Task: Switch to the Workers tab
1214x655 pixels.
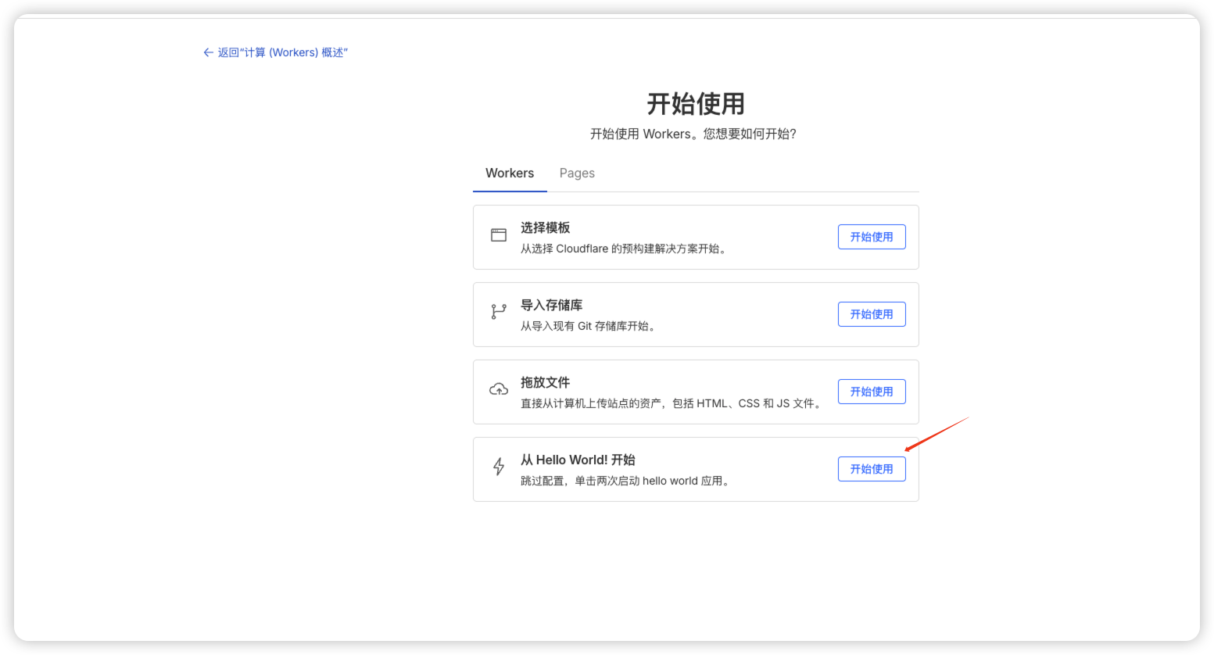Action: pyautogui.click(x=510, y=174)
